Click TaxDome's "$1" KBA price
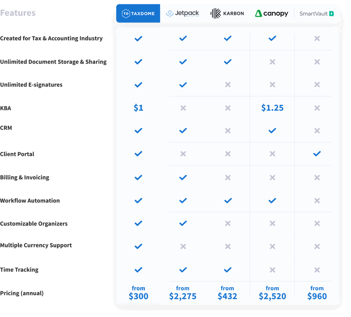 (x=138, y=108)
